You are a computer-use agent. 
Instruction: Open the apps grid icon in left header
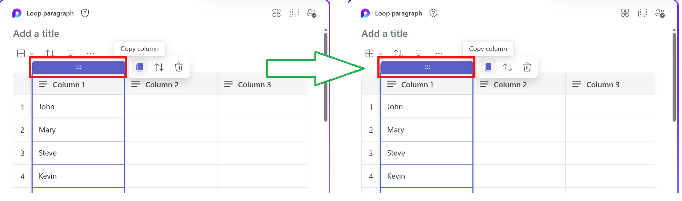click(276, 13)
